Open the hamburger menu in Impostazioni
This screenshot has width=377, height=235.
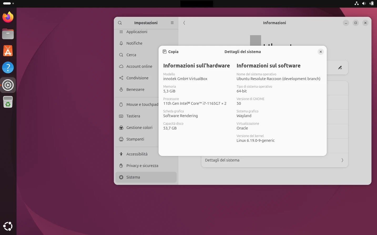pyautogui.click(x=172, y=23)
